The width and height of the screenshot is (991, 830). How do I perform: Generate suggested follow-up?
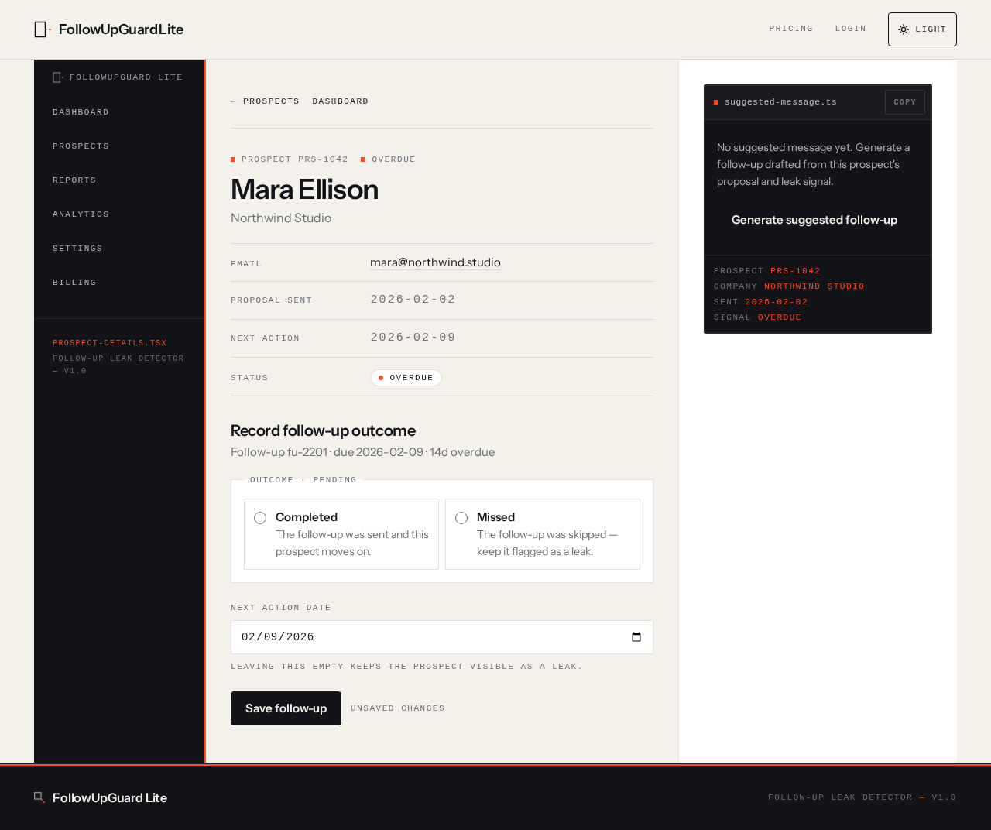coord(814,220)
